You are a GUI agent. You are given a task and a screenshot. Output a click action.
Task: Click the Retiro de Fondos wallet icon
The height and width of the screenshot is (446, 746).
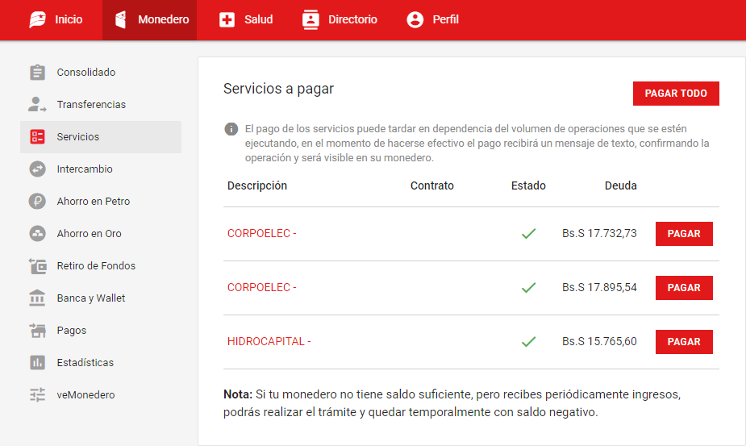click(x=38, y=265)
